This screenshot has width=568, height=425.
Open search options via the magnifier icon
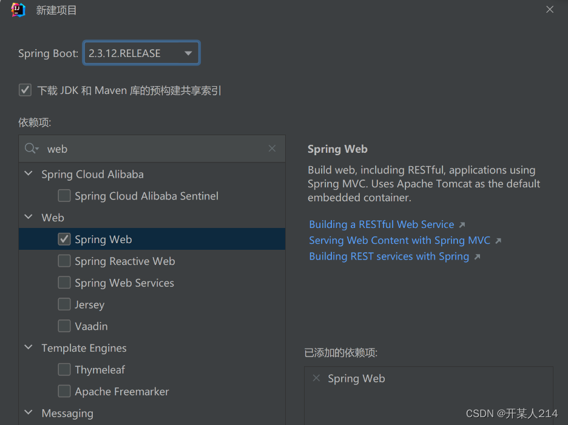[x=30, y=149]
